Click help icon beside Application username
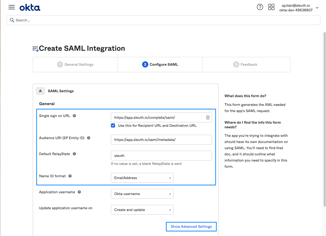The image size is (326, 236). pyautogui.click(x=79, y=192)
